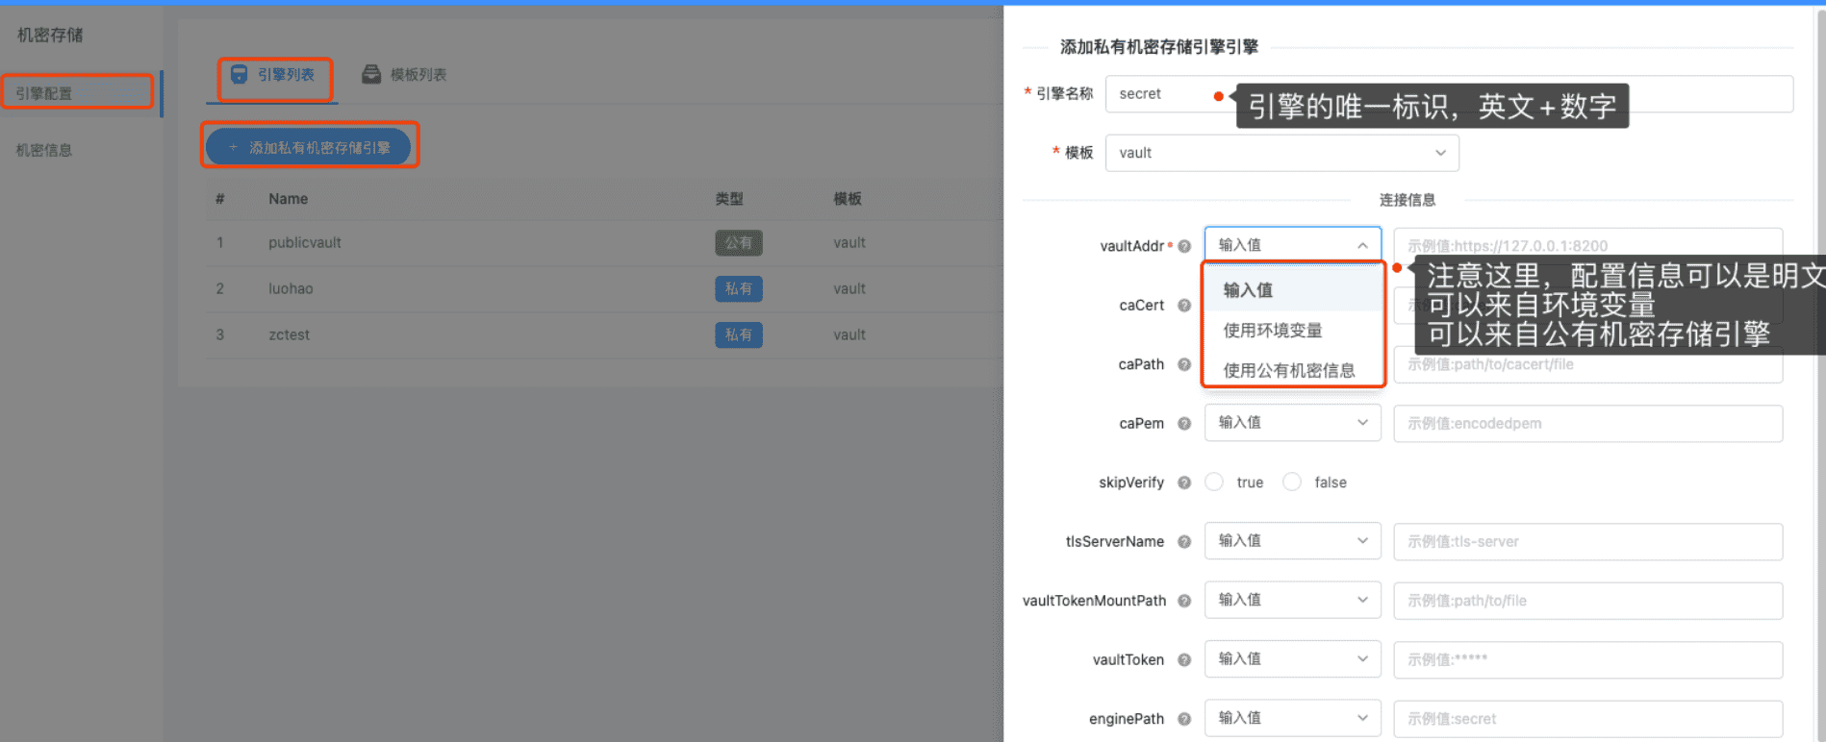Click the 私有 tag on luohao row
Viewport: 1826px width, 742px height.
click(x=739, y=289)
